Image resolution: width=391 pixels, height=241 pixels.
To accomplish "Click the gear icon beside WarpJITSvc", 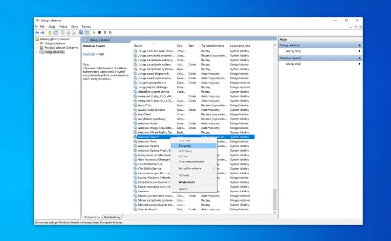I will (x=135, y=105).
